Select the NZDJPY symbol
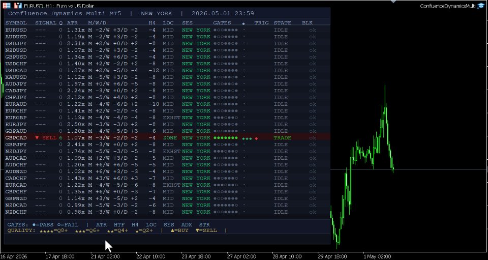This screenshot has width=488, height=260. [x=16, y=151]
